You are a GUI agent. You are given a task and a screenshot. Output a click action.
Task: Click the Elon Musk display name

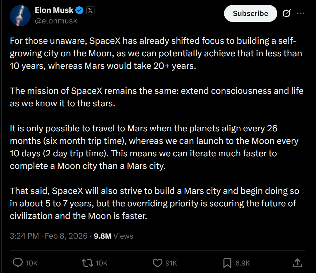[x=54, y=10]
